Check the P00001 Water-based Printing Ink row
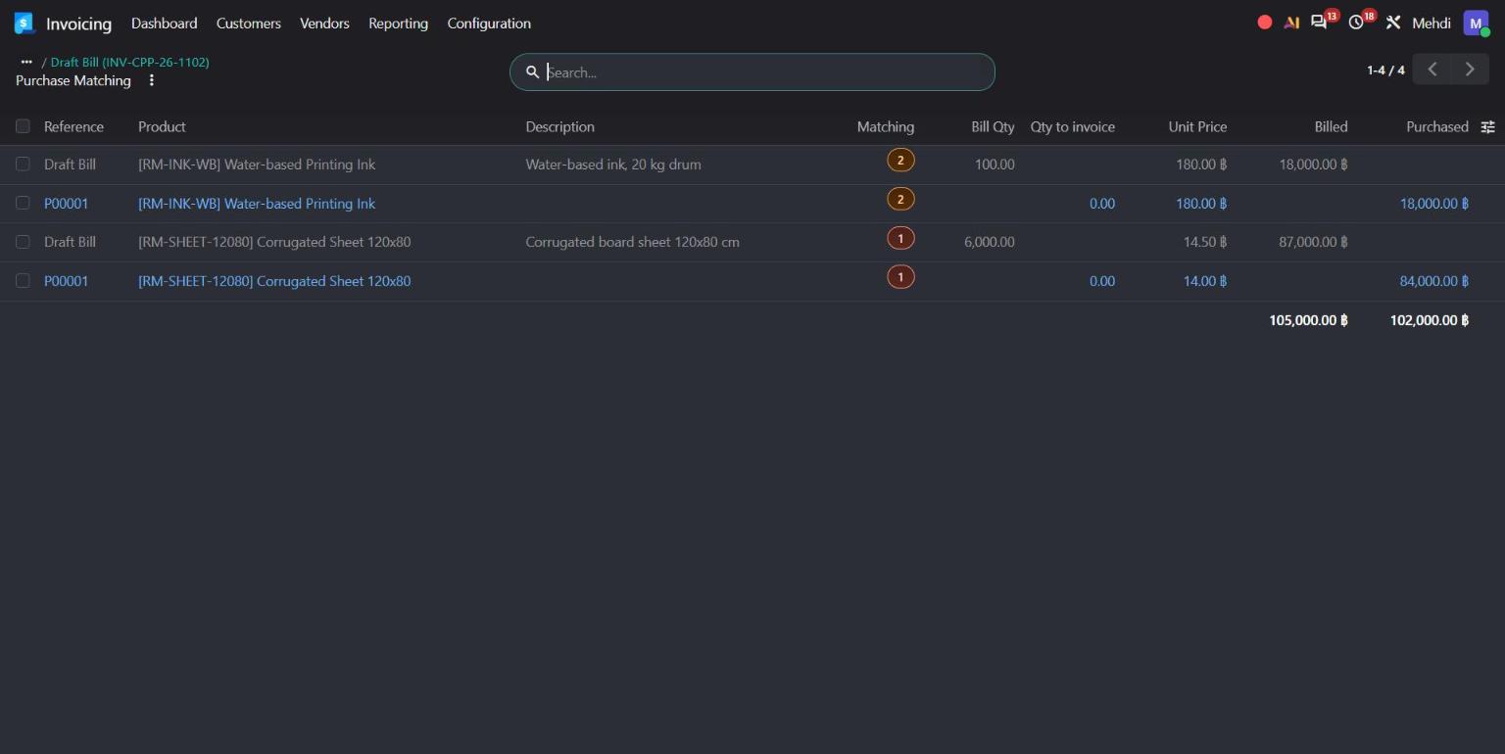 (x=23, y=203)
